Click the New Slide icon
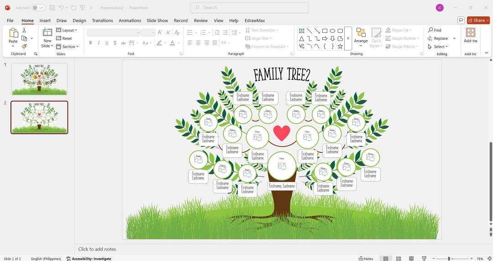493x261 pixels. 47,32
